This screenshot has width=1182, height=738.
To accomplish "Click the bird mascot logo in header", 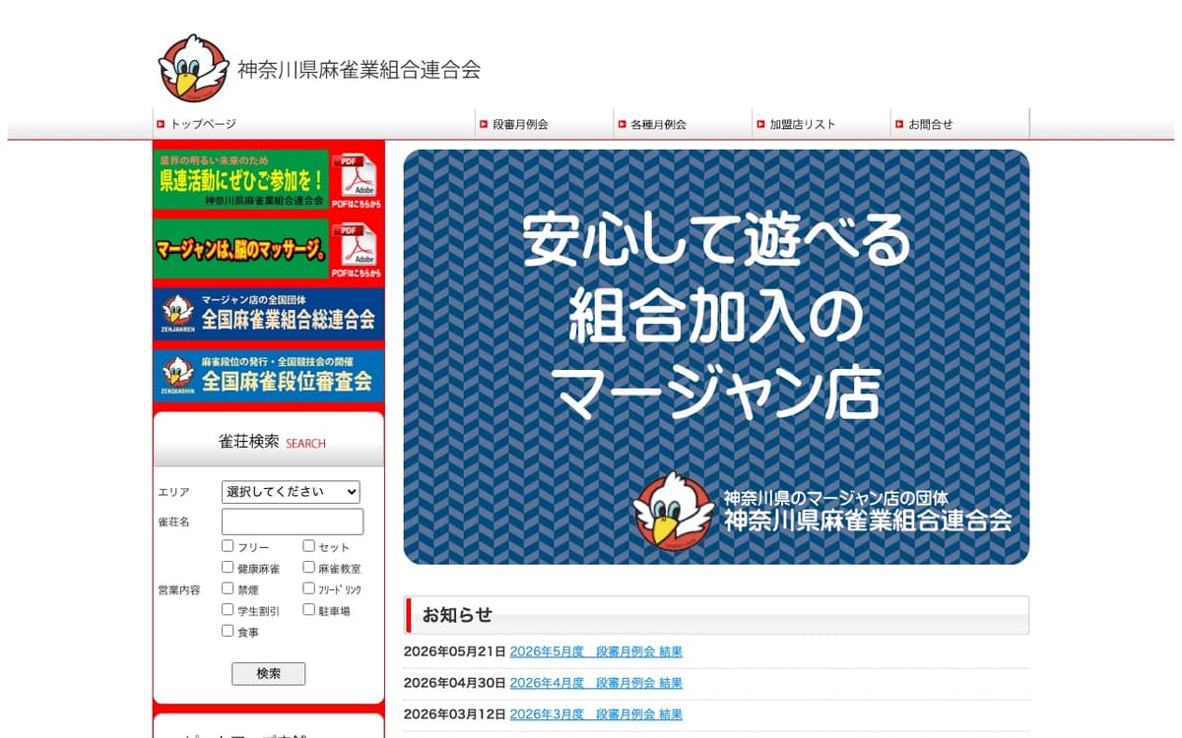I will click(x=194, y=68).
